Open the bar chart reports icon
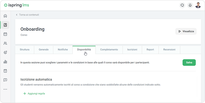205x103 pixels. tap(5, 62)
